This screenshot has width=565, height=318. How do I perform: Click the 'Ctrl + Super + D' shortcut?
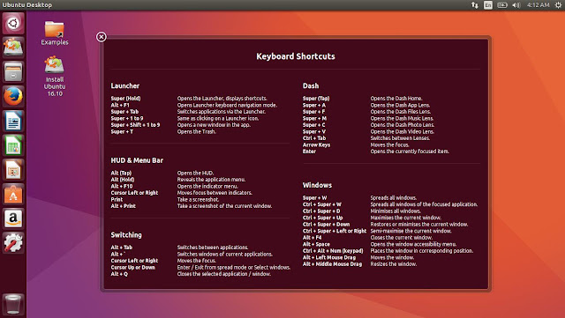[321, 211]
